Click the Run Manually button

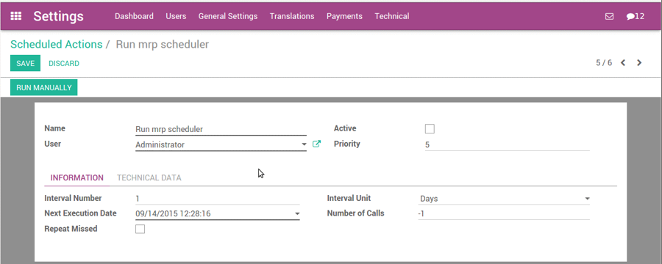(x=44, y=87)
